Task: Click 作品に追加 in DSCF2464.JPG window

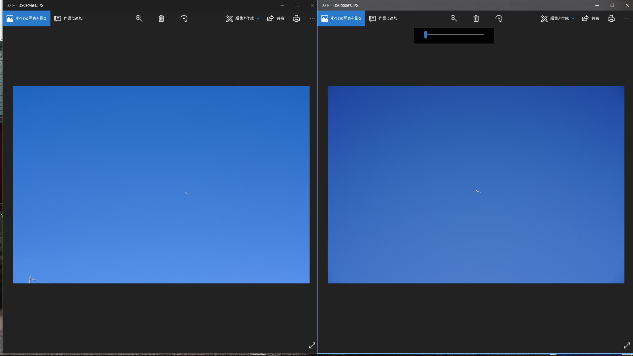Action: click(69, 18)
